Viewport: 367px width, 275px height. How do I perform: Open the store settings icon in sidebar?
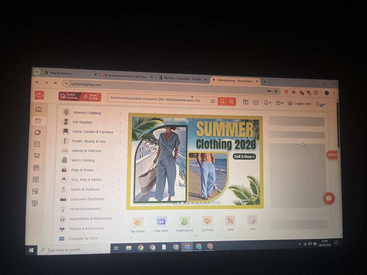tap(35, 191)
